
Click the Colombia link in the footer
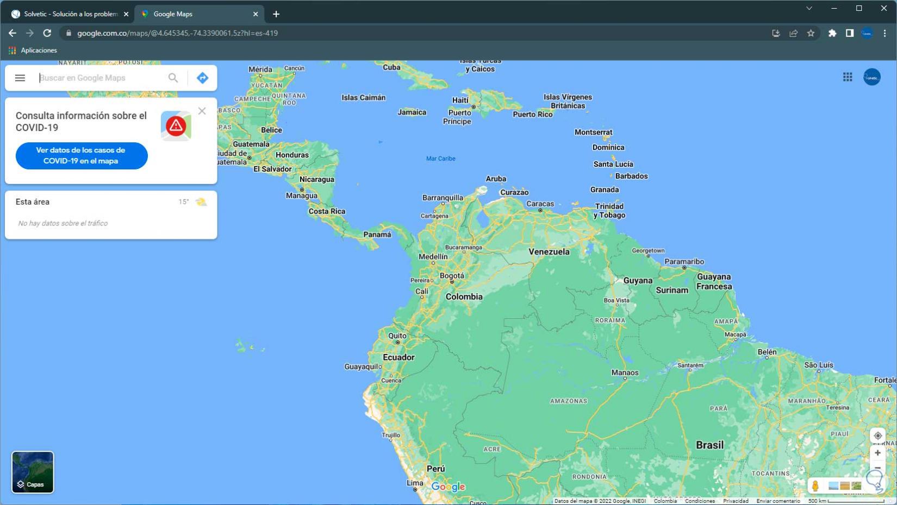(x=665, y=501)
